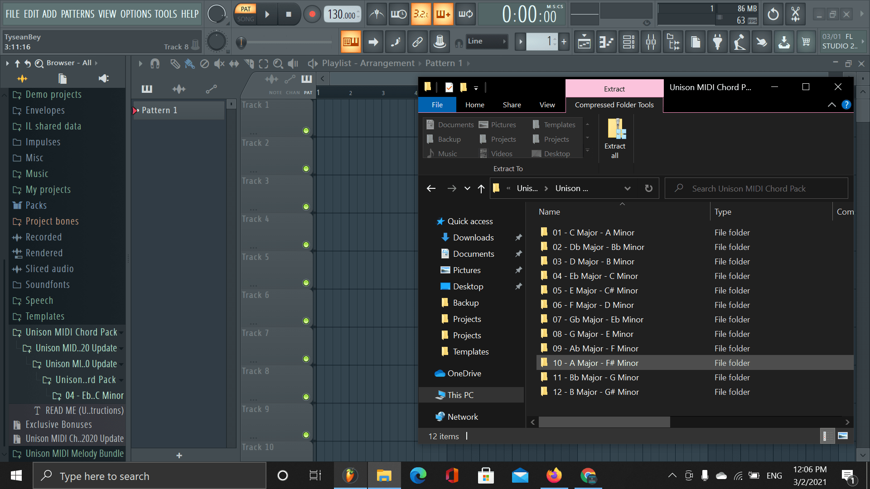Switch to the Share tab in Explorer
The height and width of the screenshot is (489, 870).
(512, 105)
